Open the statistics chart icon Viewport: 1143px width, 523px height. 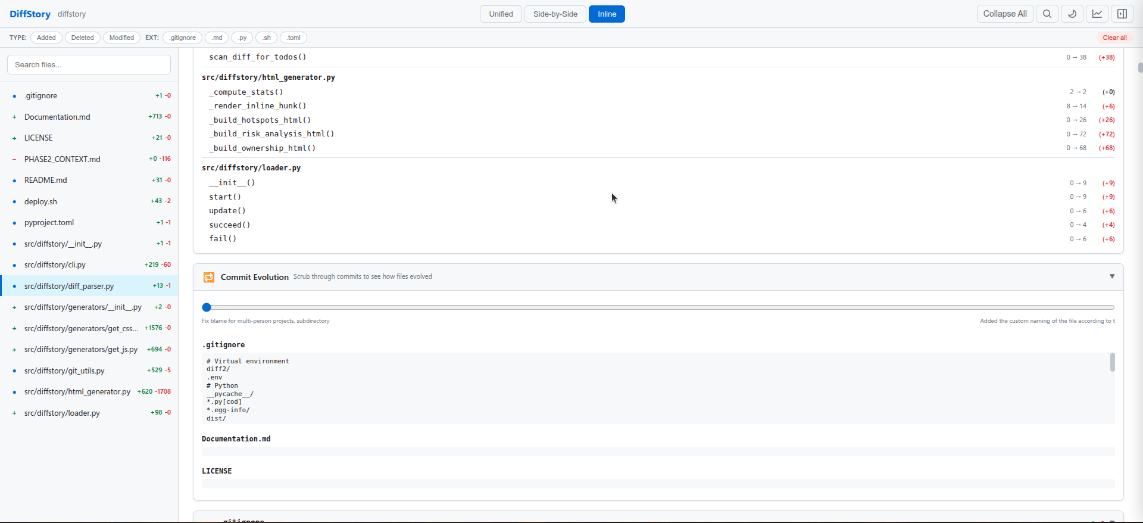pos(1097,14)
